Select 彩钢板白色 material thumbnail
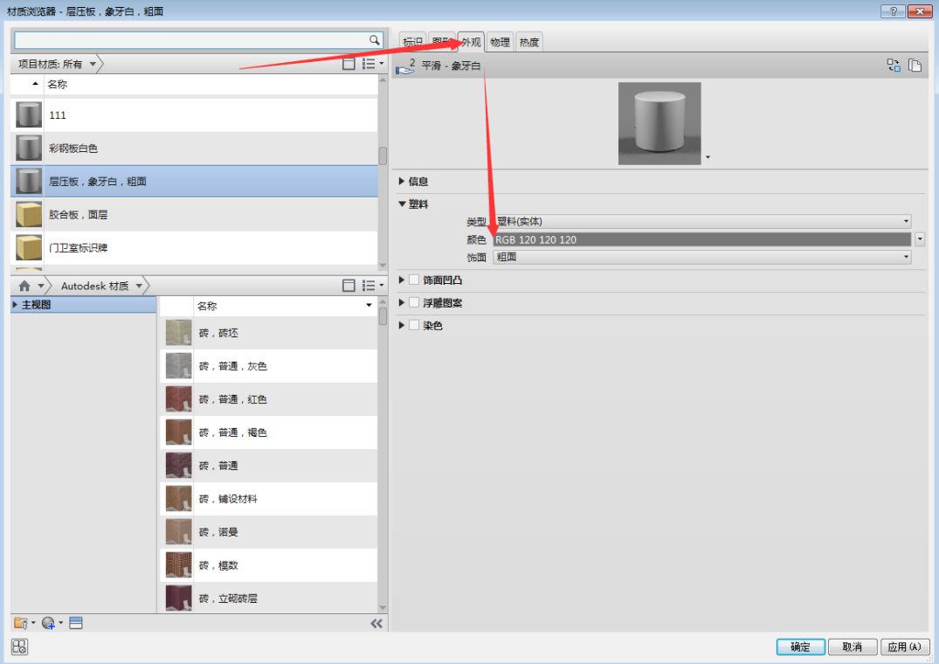This screenshot has width=939, height=664. [29, 148]
